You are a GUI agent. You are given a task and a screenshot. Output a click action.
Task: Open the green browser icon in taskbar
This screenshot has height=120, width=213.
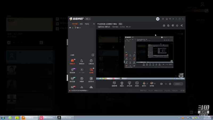coord(10,118)
